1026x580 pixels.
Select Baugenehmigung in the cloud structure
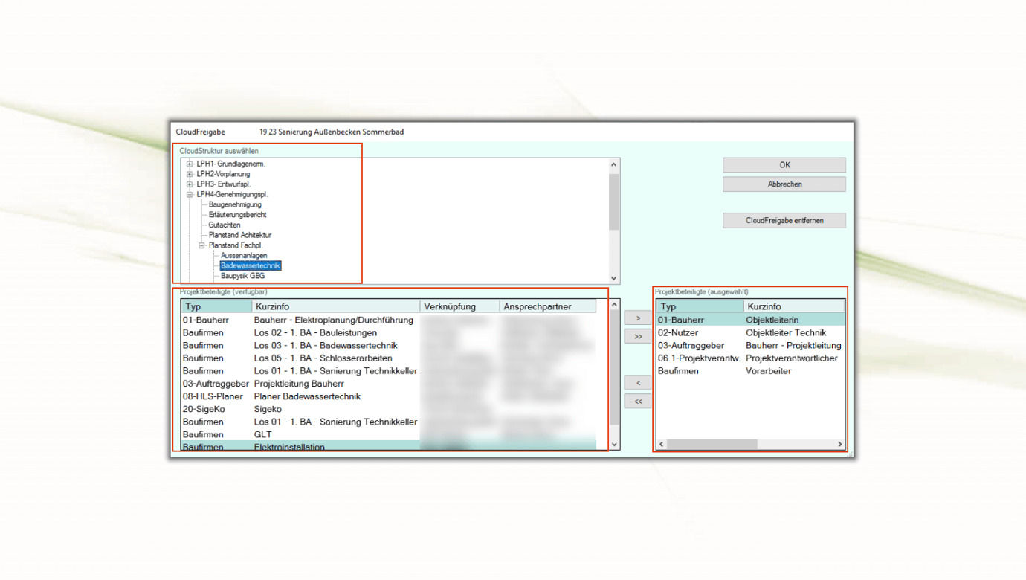click(235, 204)
